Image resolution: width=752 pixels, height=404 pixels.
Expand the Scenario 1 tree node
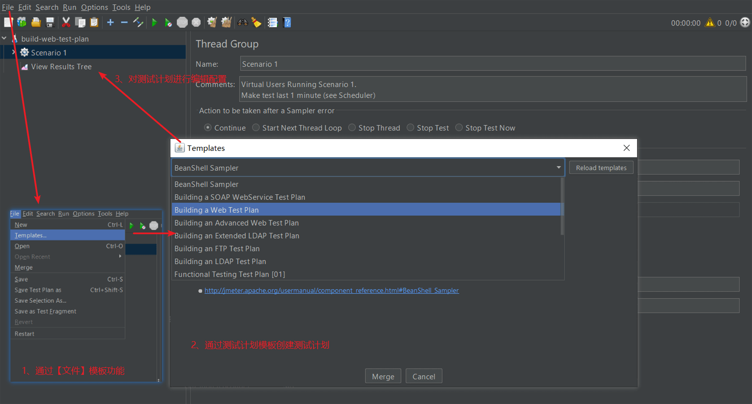(13, 52)
